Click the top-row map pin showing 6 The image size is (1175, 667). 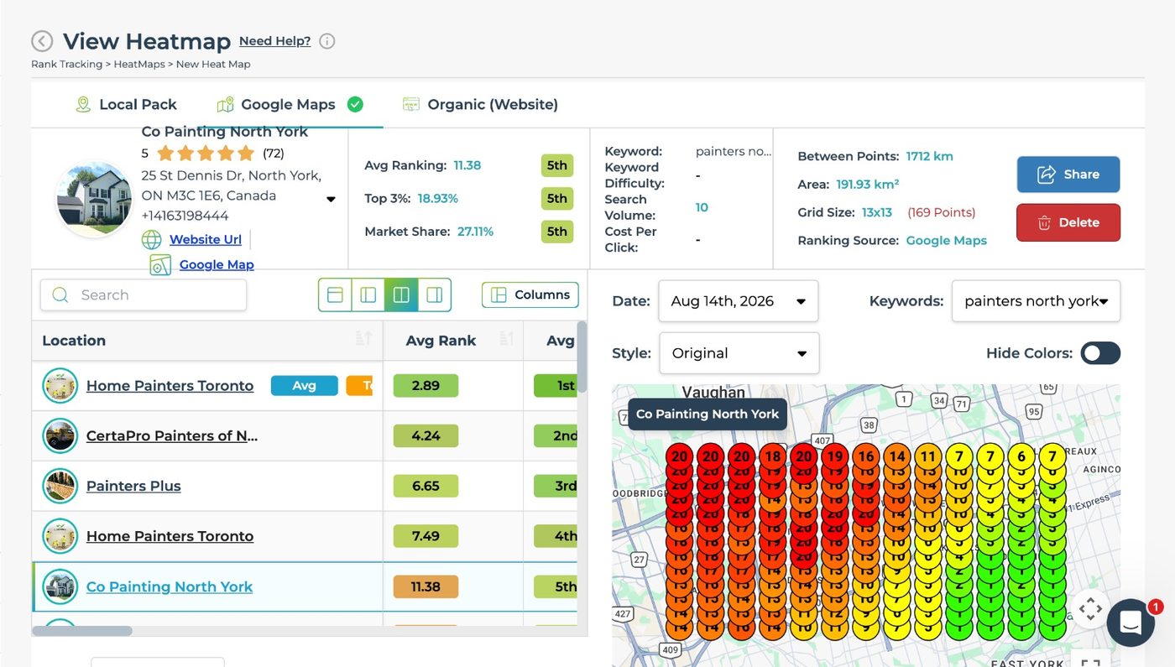1021,457
